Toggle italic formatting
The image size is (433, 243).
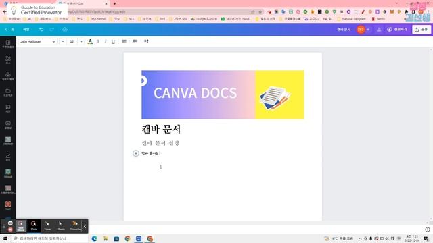point(106,41)
